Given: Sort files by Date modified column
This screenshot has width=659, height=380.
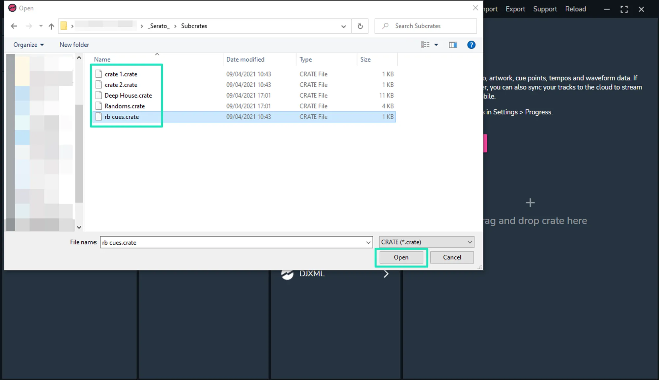Looking at the screenshot, I should (x=245, y=59).
